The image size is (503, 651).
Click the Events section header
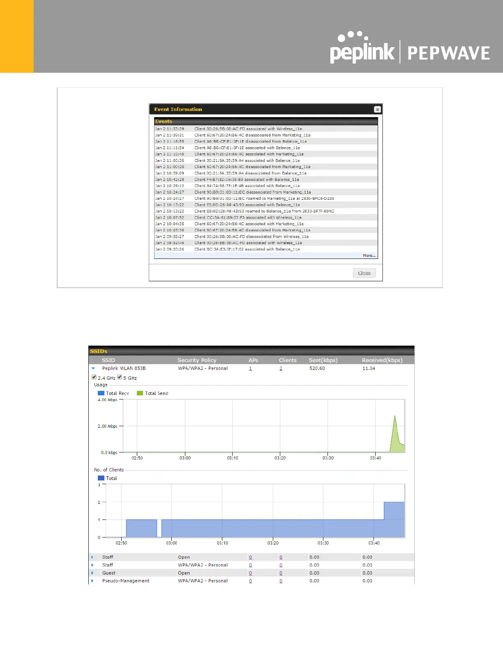[266, 121]
